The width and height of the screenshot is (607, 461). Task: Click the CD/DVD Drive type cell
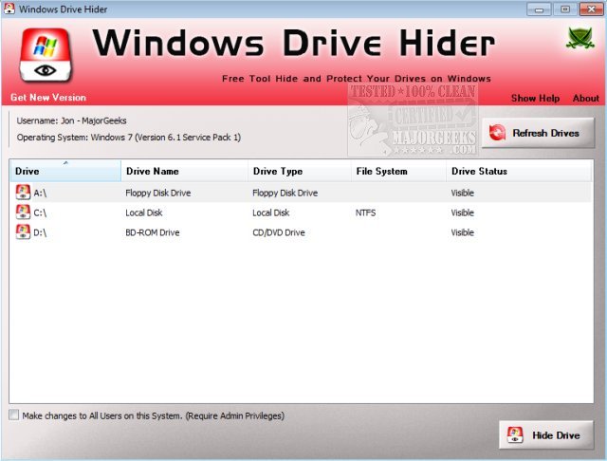point(279,232)
